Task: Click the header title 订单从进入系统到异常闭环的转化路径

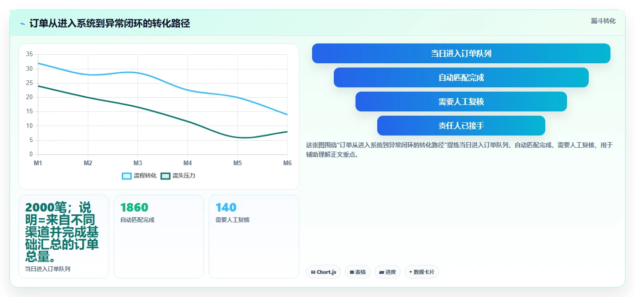Action: pyautogui.click(x=110, y=23)
